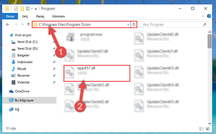Open the Görünüm ribbon tab
The image size is (216, 134).
point(58,16)
